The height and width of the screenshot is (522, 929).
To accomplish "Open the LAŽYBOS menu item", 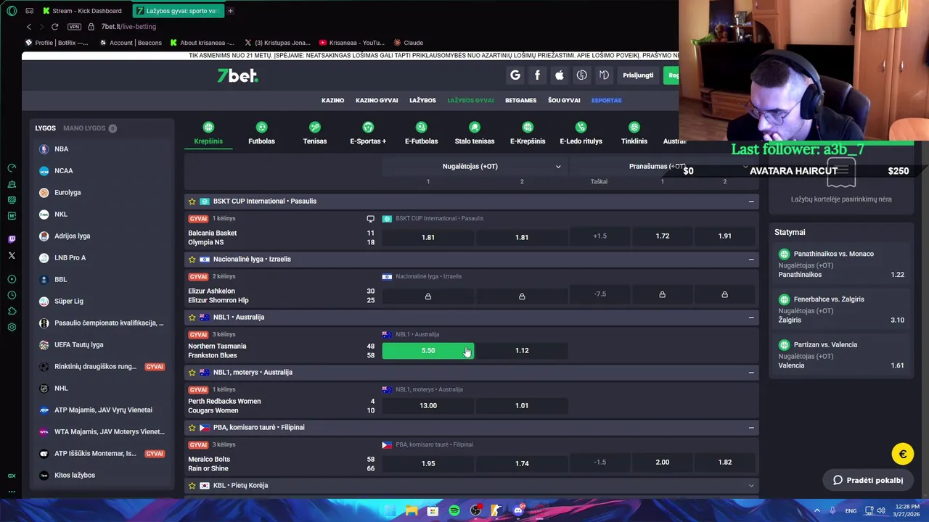I will point(422,101).
